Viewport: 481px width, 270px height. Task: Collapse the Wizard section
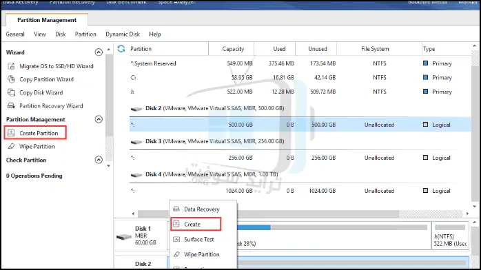[99, 52]
